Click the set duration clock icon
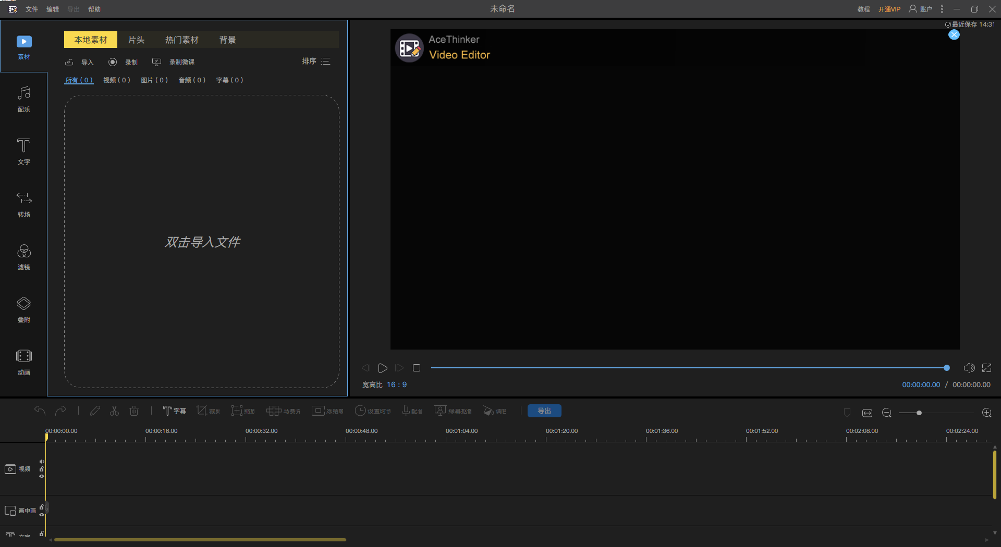Image resolution: width=1001 pixels, height=547 pixels. click(x=372, y=411)
